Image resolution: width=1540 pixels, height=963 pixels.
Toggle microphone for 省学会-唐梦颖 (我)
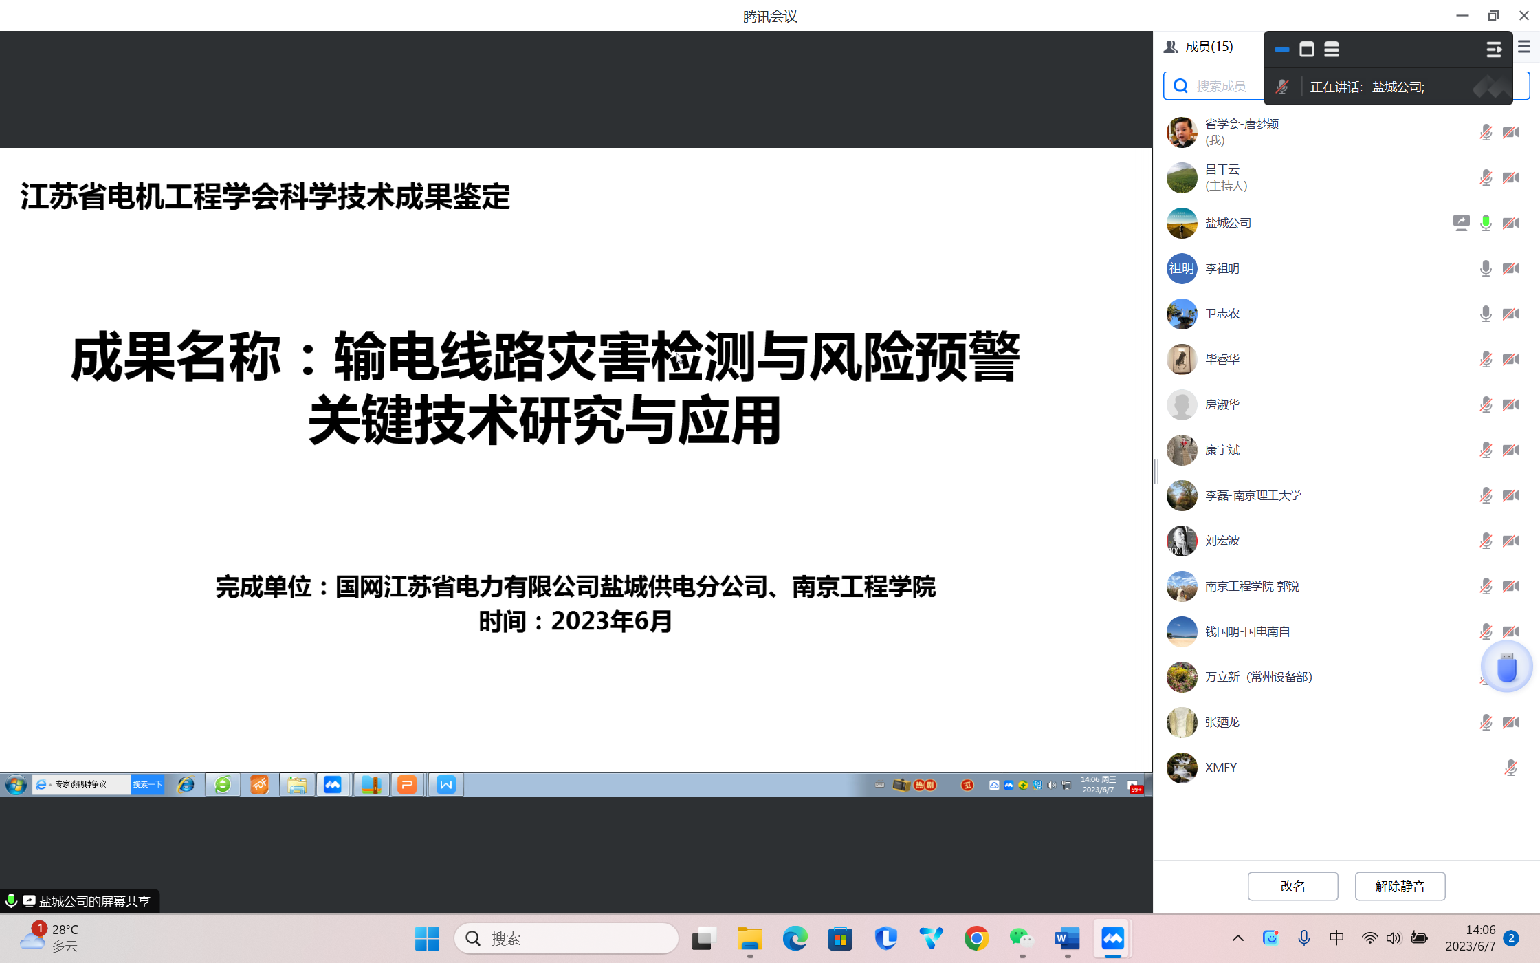1486,132
